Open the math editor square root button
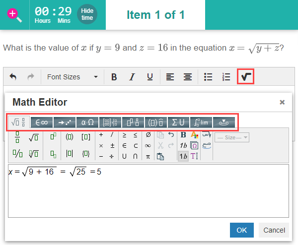 (245, 77)
